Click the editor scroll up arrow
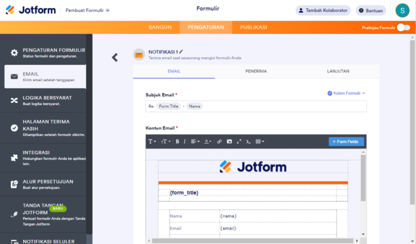416x244 pixels. 363,152
